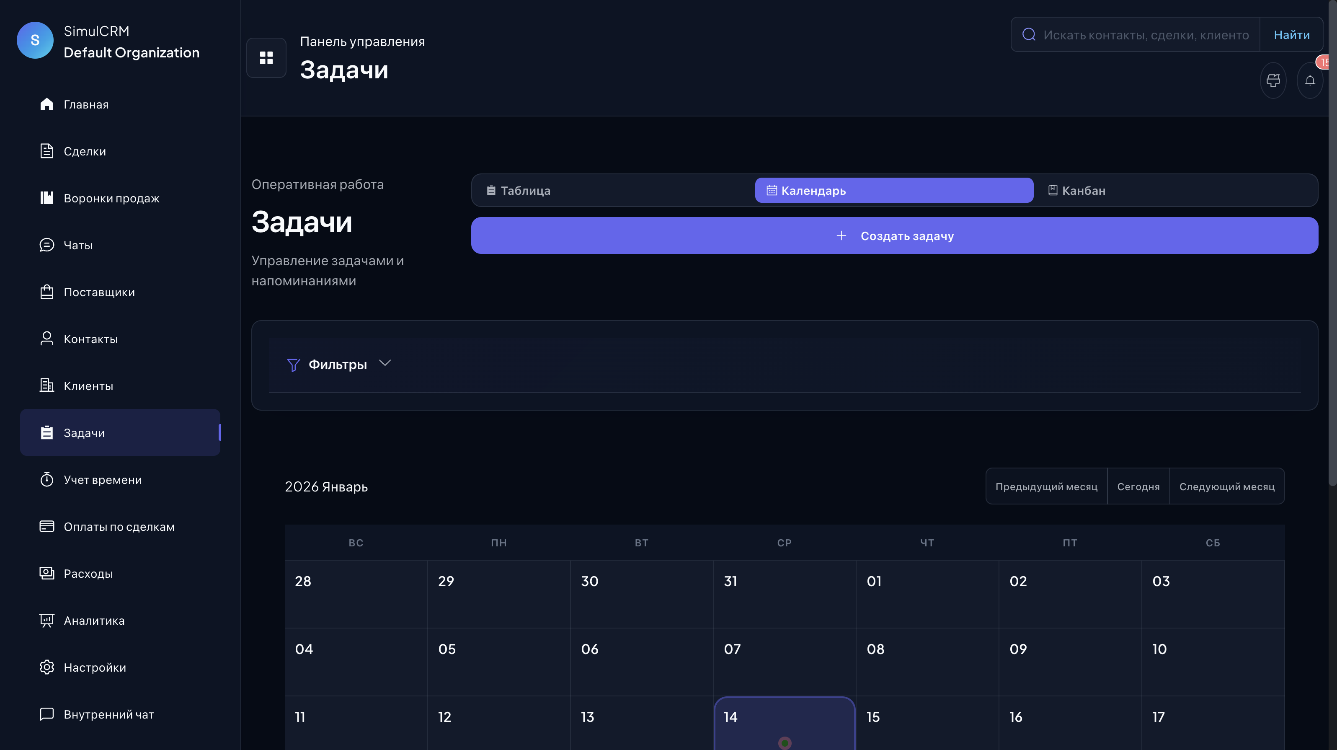Expand the Фильтры chevron

pos(385,363)
